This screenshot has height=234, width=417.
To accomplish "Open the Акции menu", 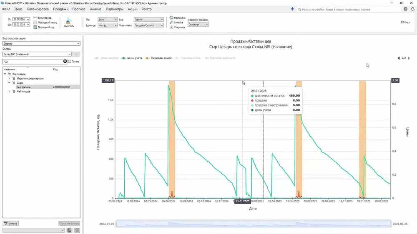I will coord(133,9).
